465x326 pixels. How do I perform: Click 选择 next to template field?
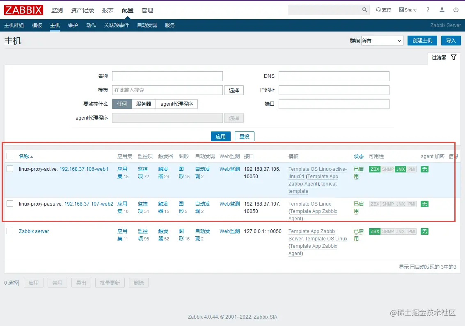click(x=234, y=90)
